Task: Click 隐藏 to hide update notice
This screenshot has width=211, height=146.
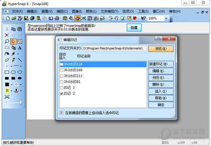Action: point(134,27)
